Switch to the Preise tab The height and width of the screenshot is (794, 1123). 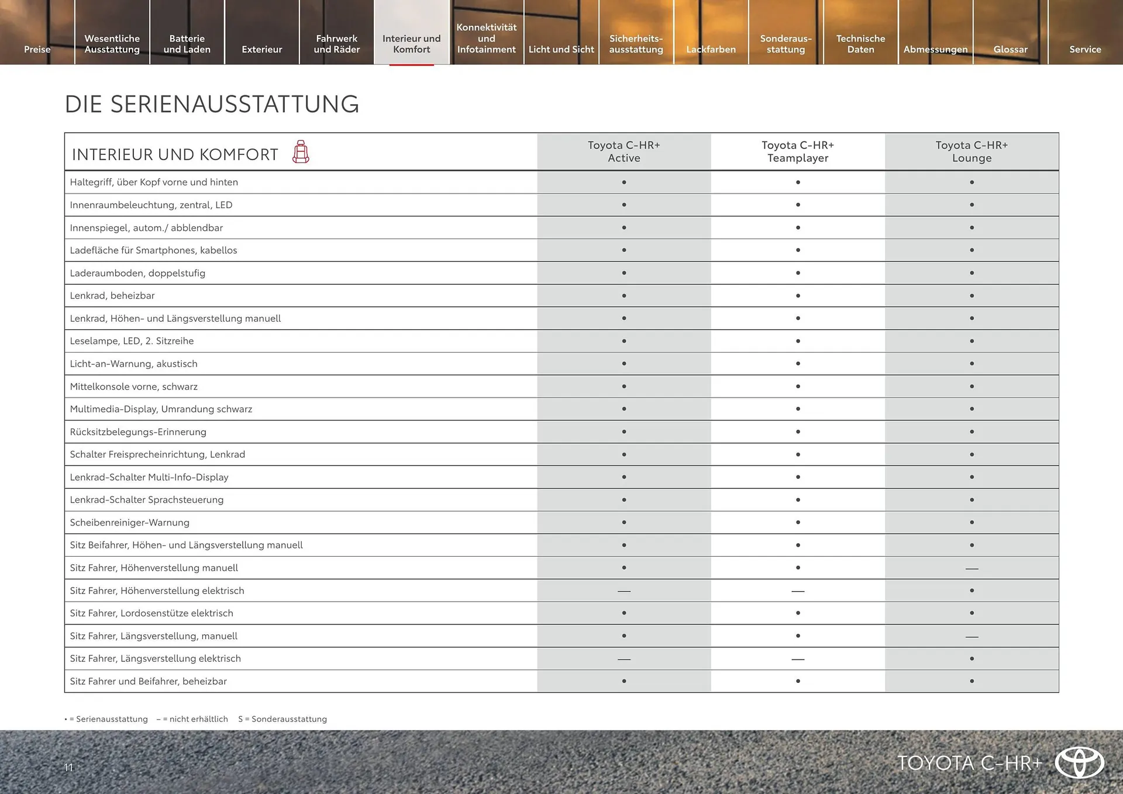[x=36, y=49]
